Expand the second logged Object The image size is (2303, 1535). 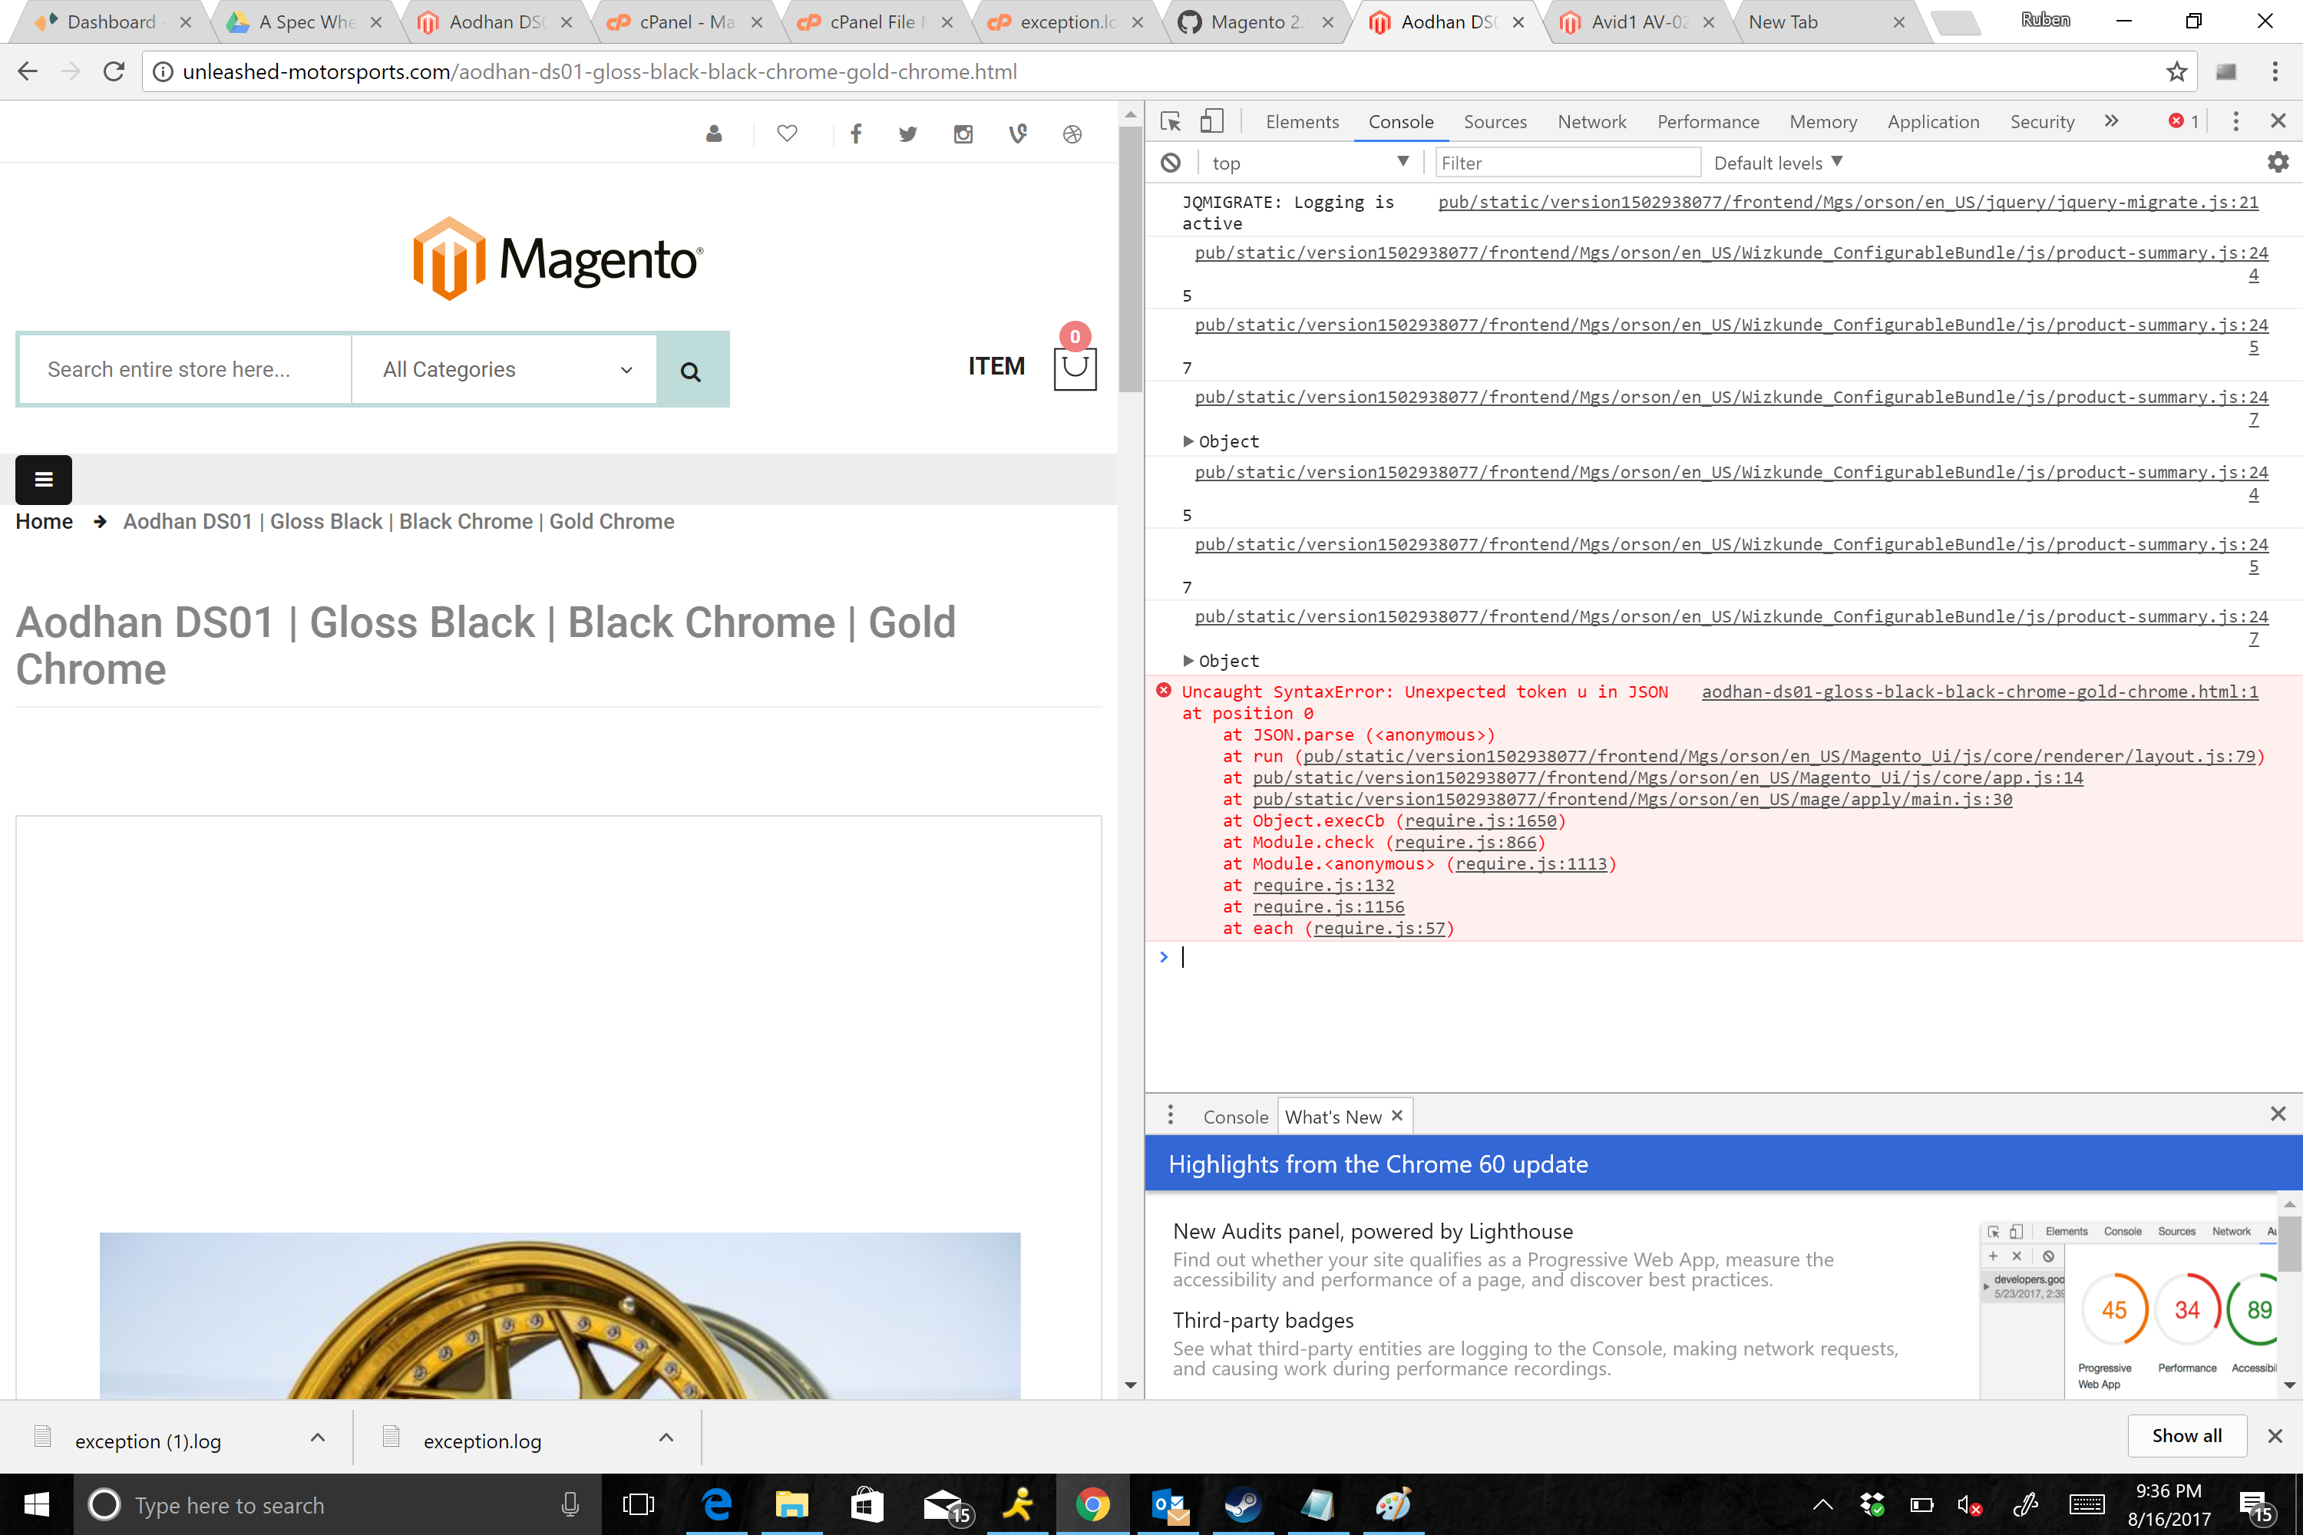pos(1188,661)
